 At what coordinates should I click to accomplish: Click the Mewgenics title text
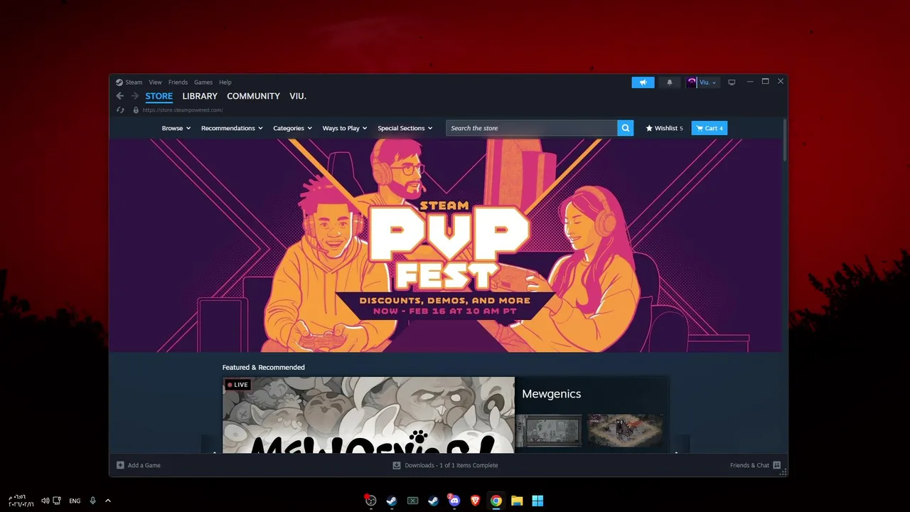(552, 394)
